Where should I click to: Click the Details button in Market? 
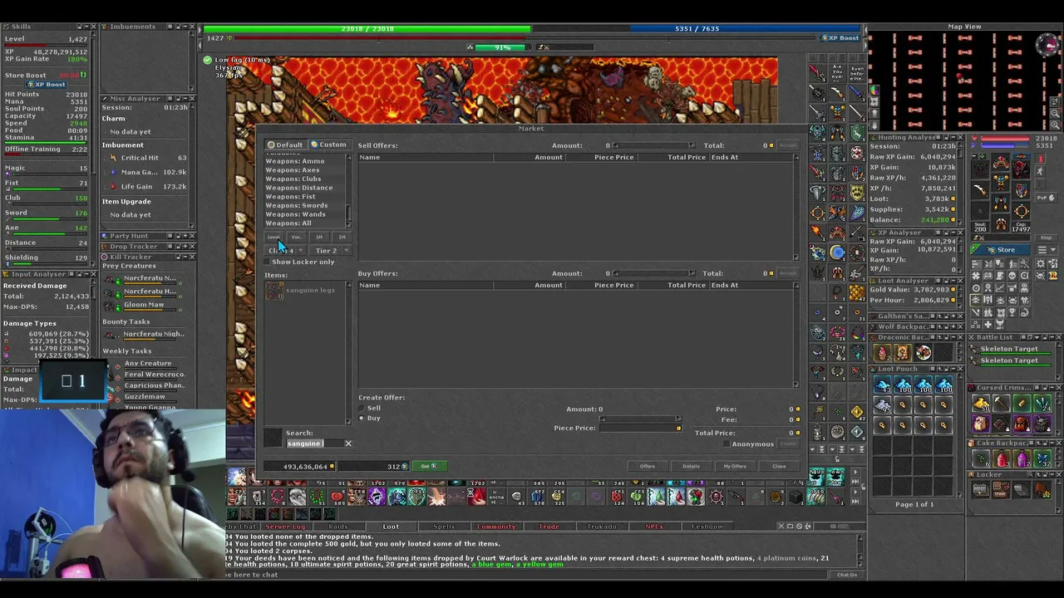tap(691, 467)
